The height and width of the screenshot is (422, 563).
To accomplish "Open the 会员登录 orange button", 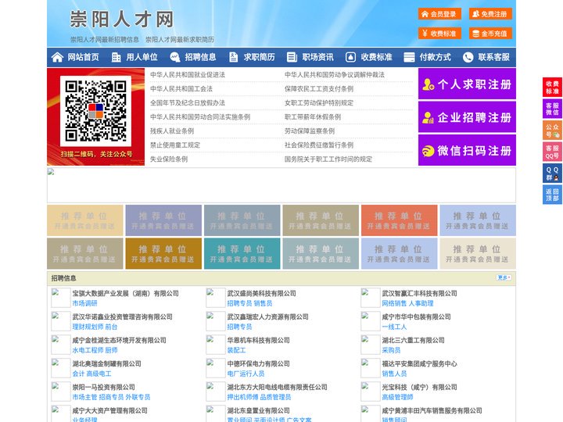I will coord(439,14).
